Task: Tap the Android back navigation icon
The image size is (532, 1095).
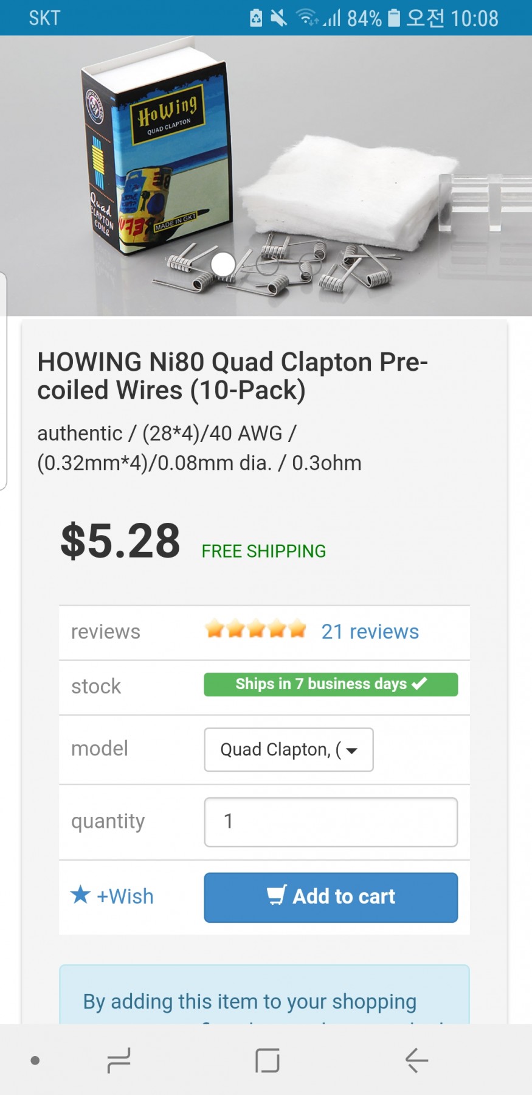Action: coord(417,1060)
